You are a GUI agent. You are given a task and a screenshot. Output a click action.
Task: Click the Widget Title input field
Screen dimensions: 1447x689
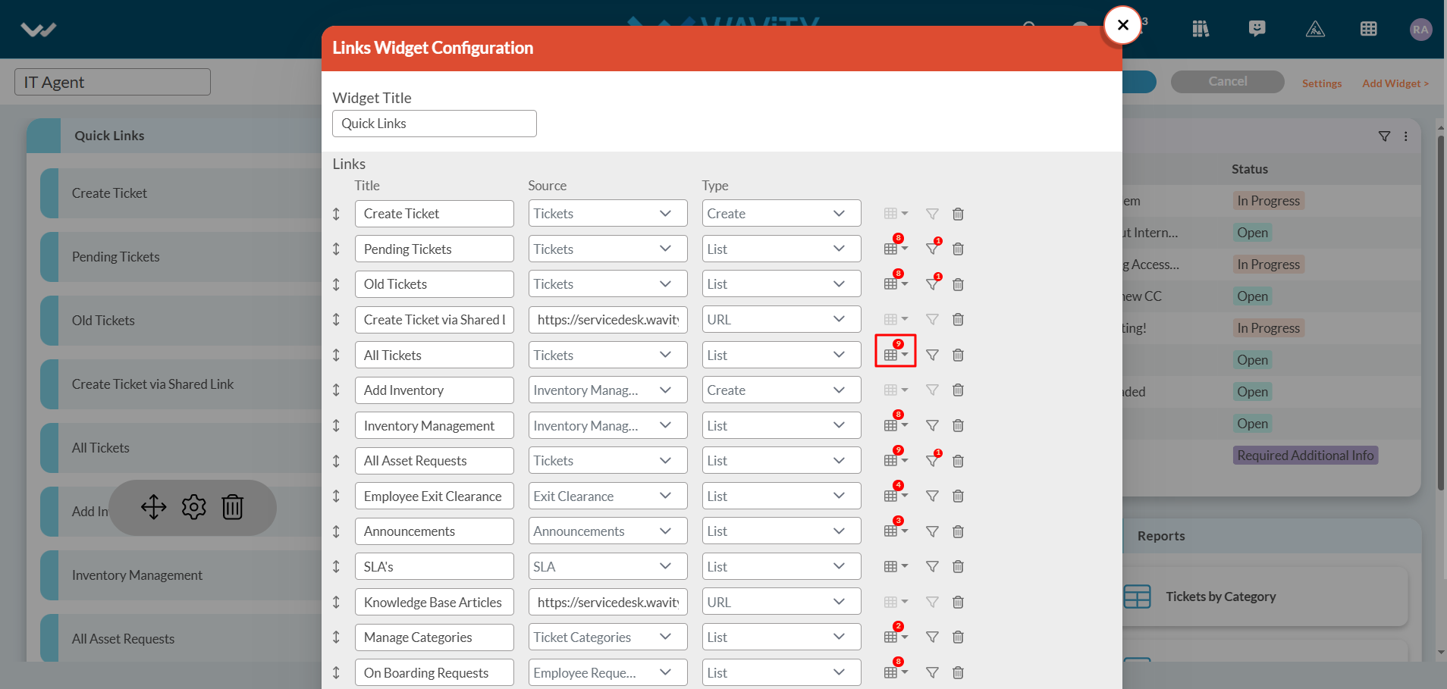434,124
